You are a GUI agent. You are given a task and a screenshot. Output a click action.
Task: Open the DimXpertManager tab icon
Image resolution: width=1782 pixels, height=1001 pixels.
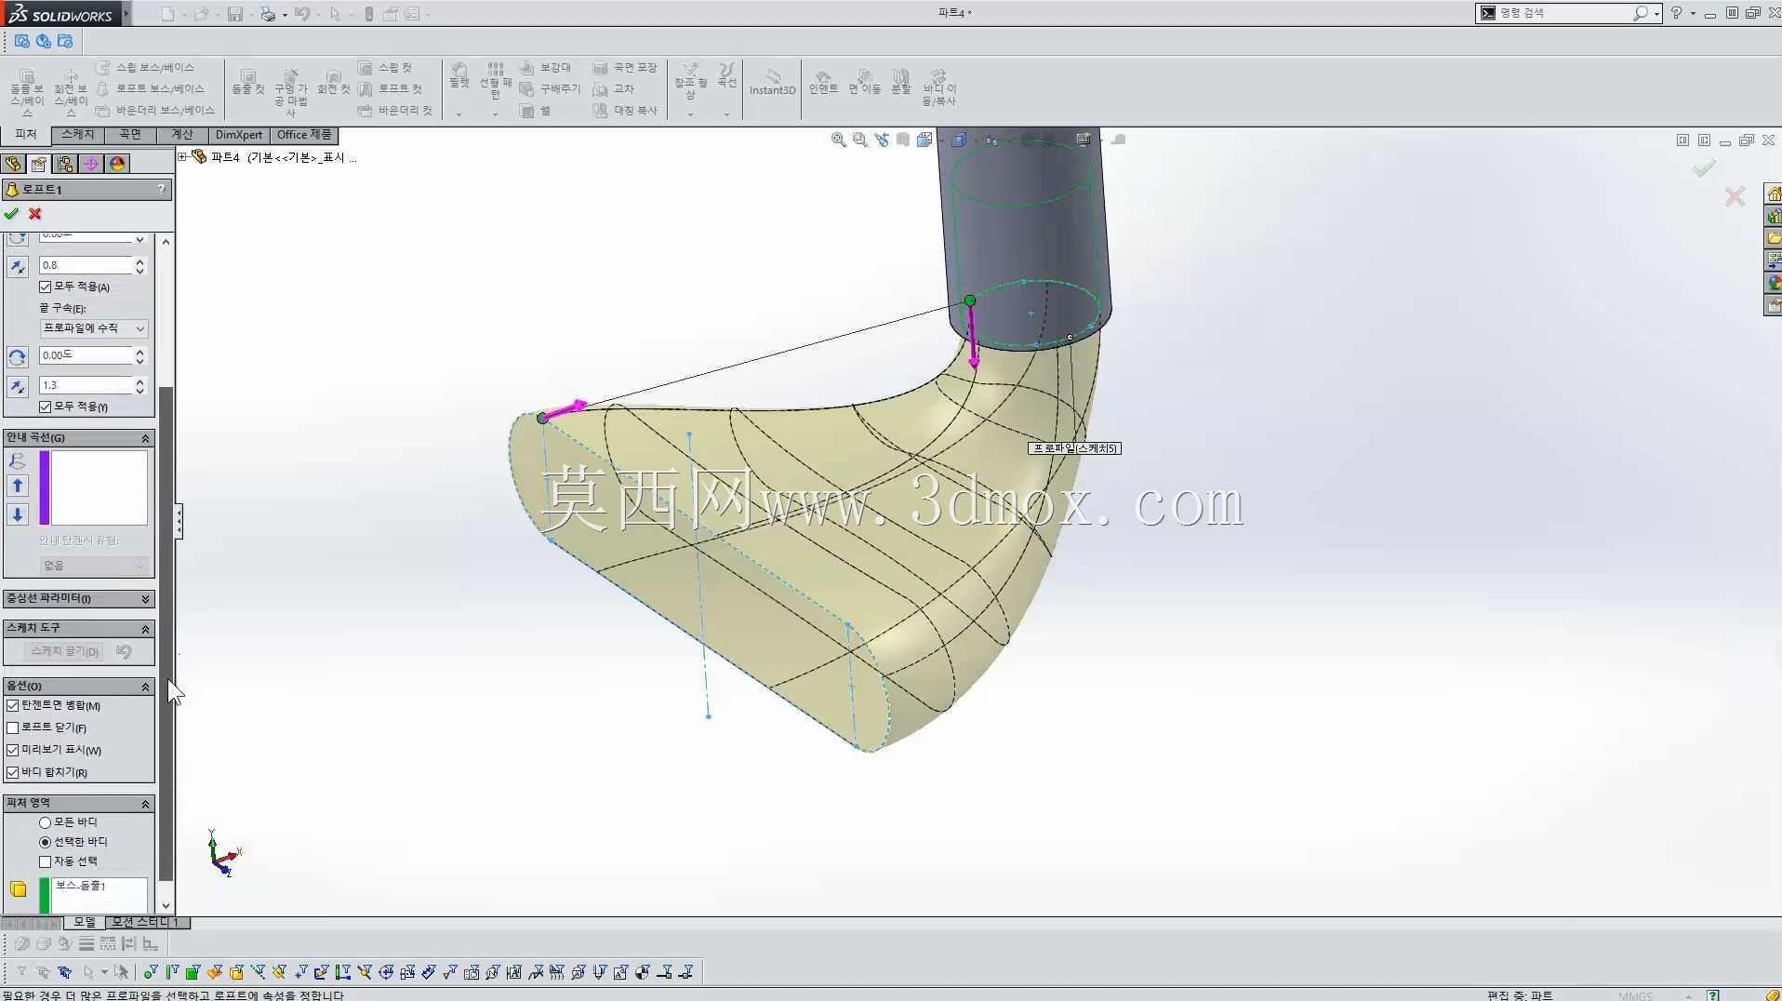coord(91,164)
